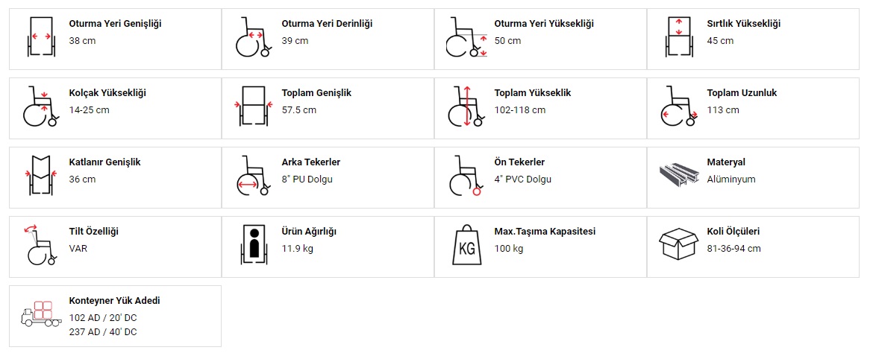Click the Kolçak Yüksekliği armrest icon
Screen dimensions: 873x356
41,106
